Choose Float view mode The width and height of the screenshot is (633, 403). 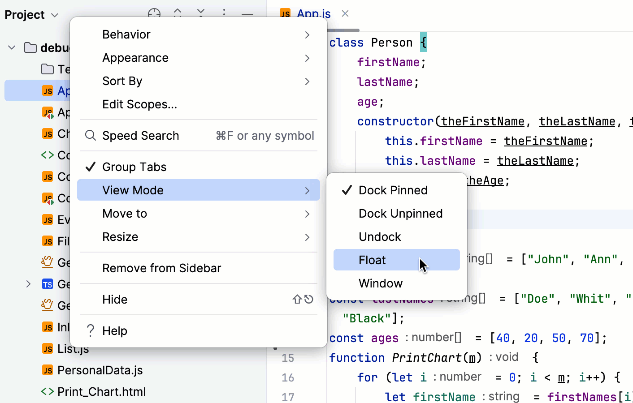coord(373,260)
